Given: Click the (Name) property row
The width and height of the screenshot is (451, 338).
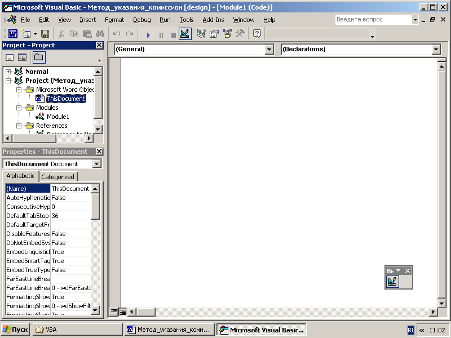Looking at the screenshot, I should (x=48, y=189).
